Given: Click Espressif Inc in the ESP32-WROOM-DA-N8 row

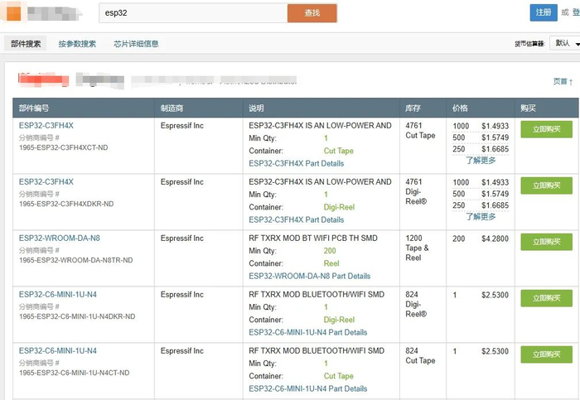Looking at the screenshot, I should pyautogui.click(x=182, y=238).
